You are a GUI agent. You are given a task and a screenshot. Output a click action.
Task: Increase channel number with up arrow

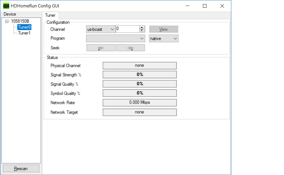click(142, 27)
